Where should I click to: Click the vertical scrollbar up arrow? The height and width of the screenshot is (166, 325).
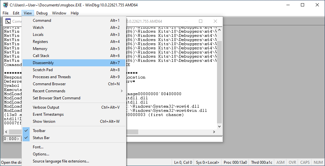pyautogui.click(x=220, y=30)
